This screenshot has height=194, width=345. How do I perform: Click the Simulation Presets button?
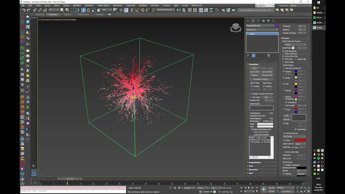point(261,79)
